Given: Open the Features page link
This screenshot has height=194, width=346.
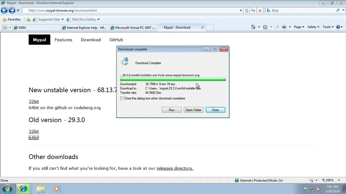Looking at the screenshot, I should (x=63, y=40).
